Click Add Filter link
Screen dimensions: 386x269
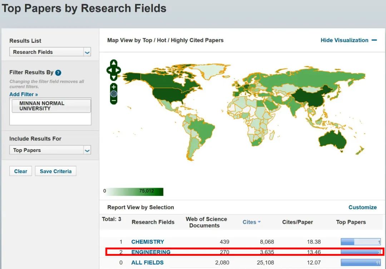click(x=24, y=94)
